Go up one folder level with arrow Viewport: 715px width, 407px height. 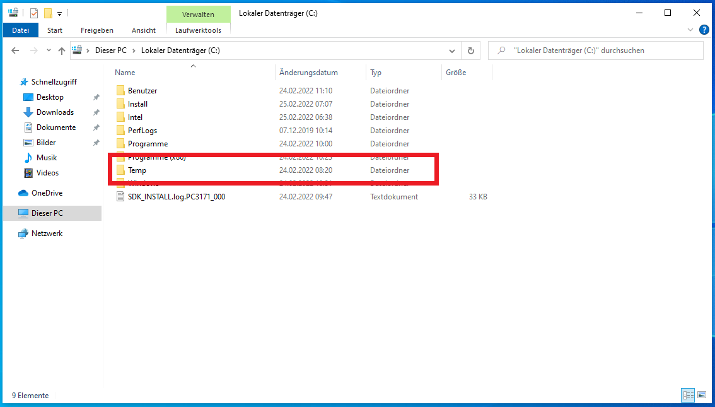click(62, 50)
